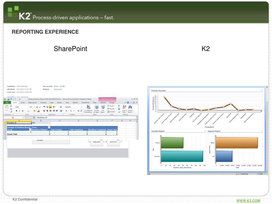The height and width of the screenshot is (204, 272).
Task: Switch to the PivotTable Design tab
Action: point(112,103)
